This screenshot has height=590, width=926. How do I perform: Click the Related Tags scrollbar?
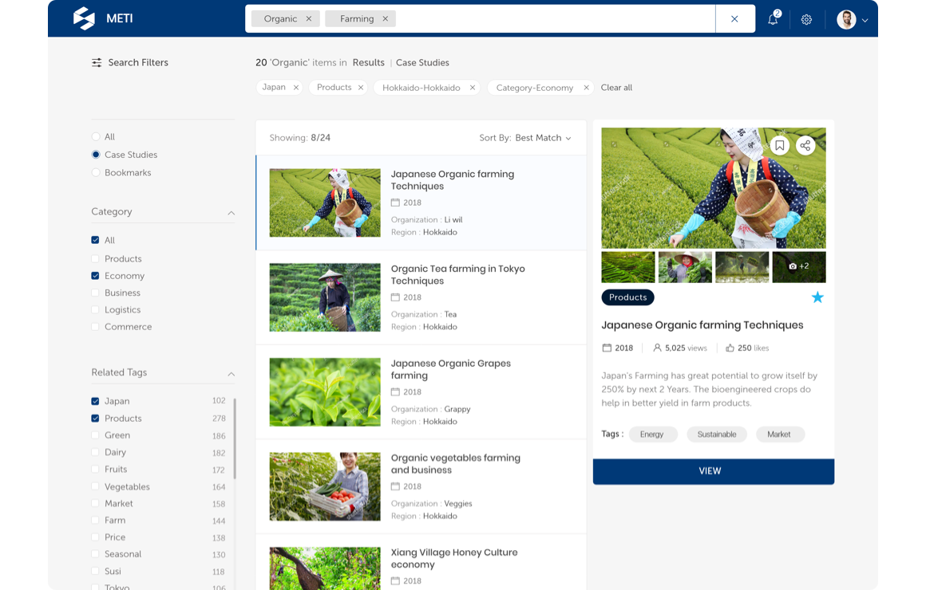(235, 439)
